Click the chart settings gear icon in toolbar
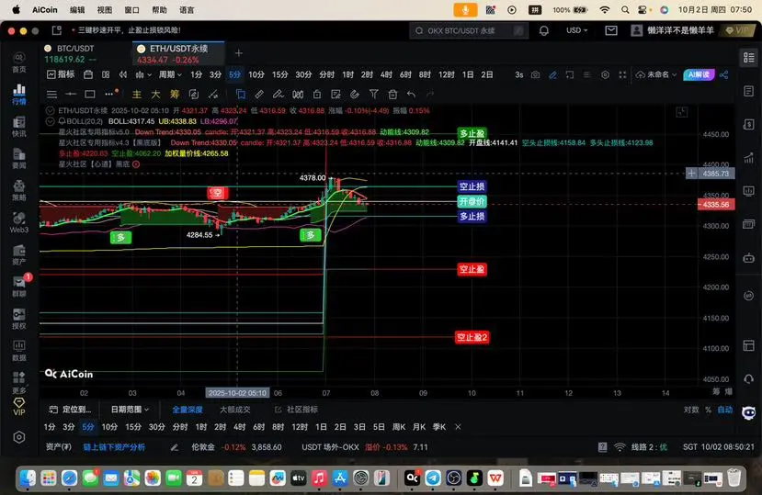The height and width of the screenshot is (495, 762). pyautogui.click(x=605, y=74)
